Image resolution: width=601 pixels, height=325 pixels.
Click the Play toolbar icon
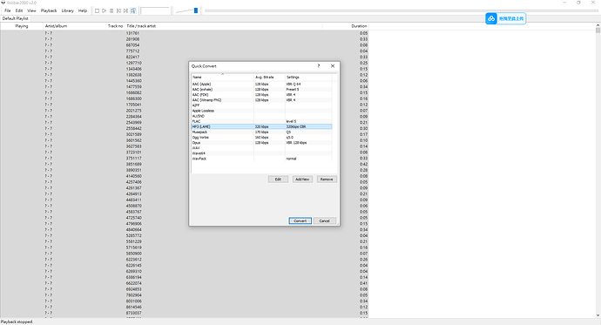(x=105, y=10)
